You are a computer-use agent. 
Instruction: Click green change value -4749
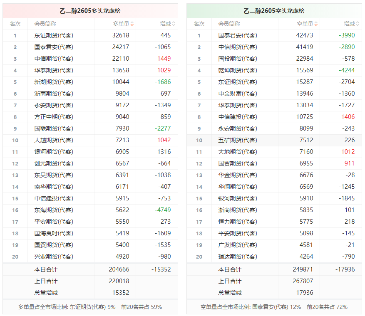pyautogui.click(x=163, y=210)
